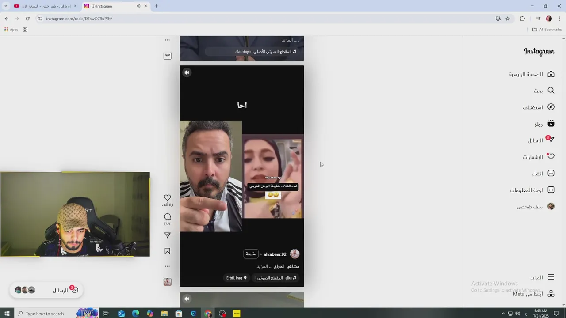
Task: Reload the Instagram page
Action: pyautogui.click(x=27, y=19)
